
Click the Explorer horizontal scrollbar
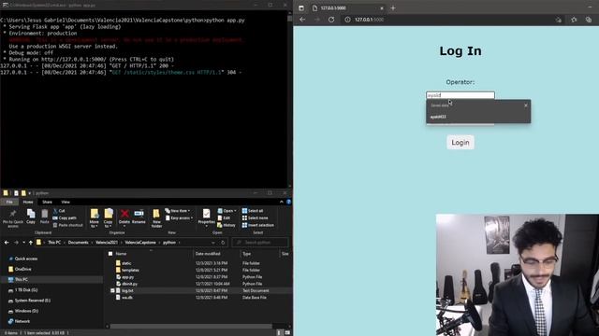coord(191,326)
